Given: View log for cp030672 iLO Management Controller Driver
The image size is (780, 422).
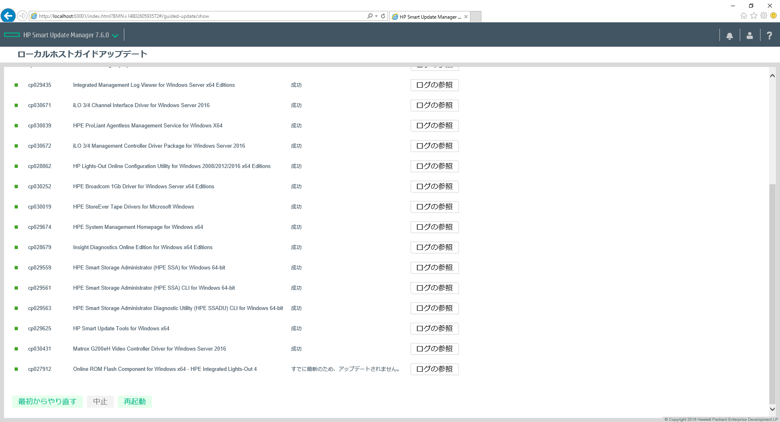Looking at the screenshot, I should click(434, 146).
